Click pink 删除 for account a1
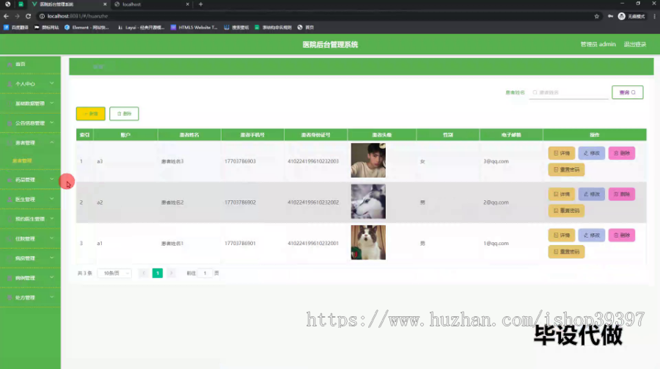This screenshot has width=660, height=369. click(622, 235)
